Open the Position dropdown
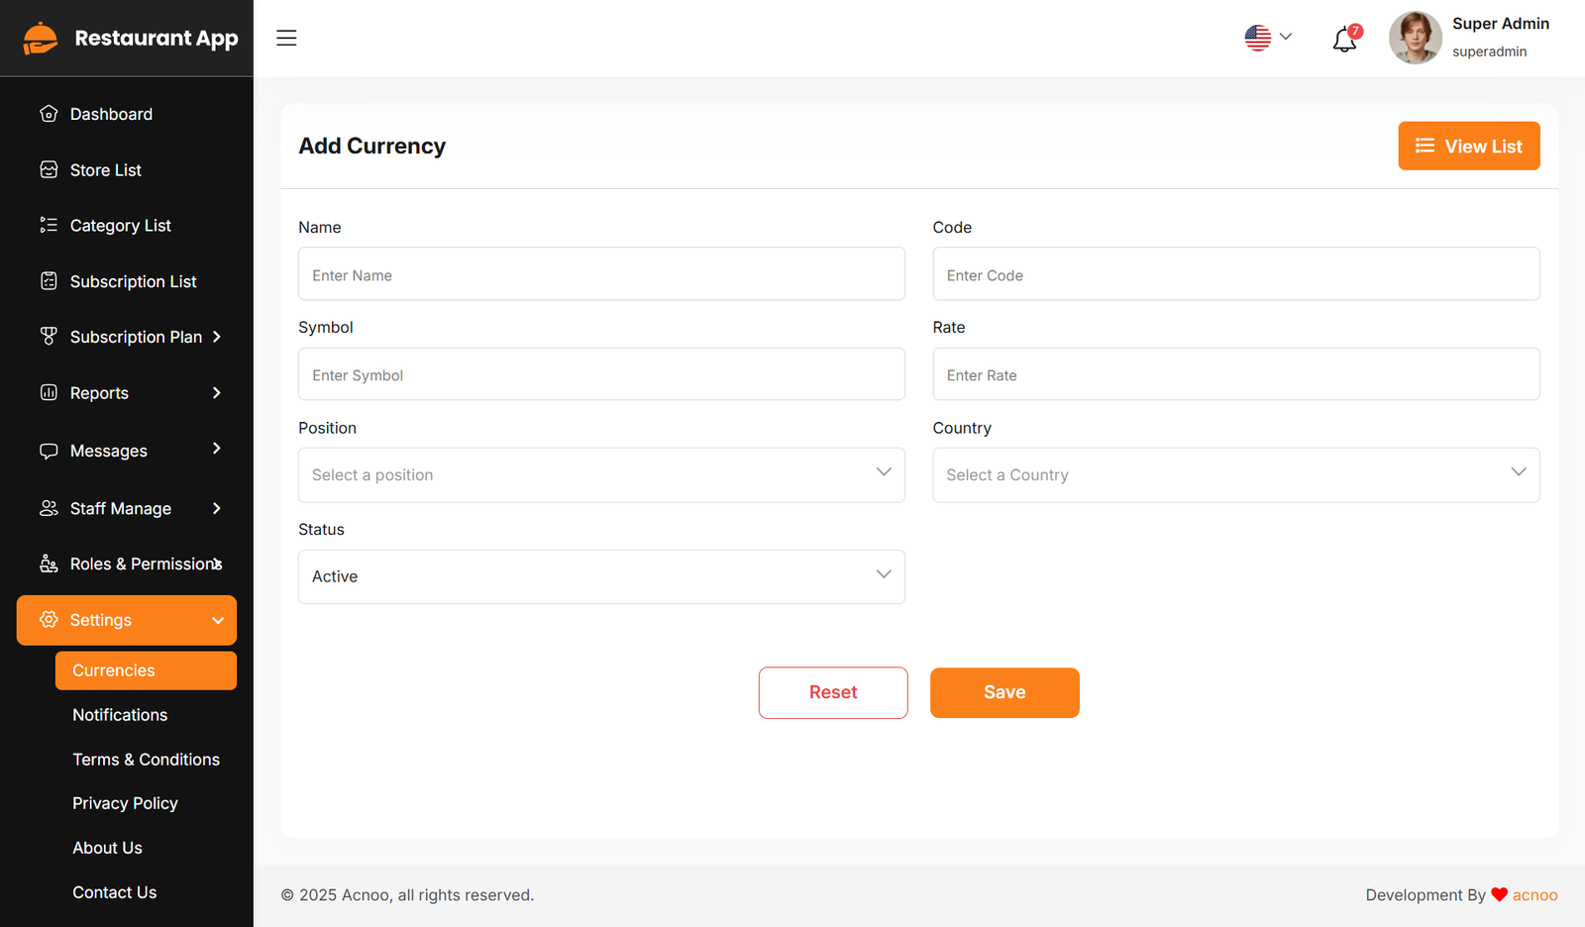1585x927 pixels. tap(601, 475)
